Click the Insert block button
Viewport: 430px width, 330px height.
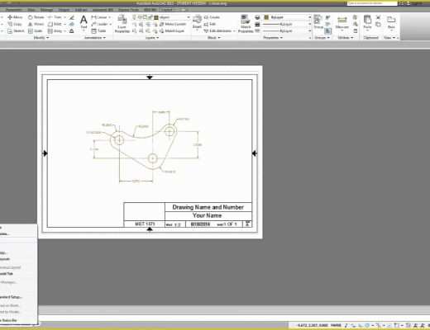[x=197, y=22]
